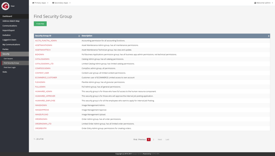
Task: Click the Scipio ERP logo icon
Action: [5, 6]
